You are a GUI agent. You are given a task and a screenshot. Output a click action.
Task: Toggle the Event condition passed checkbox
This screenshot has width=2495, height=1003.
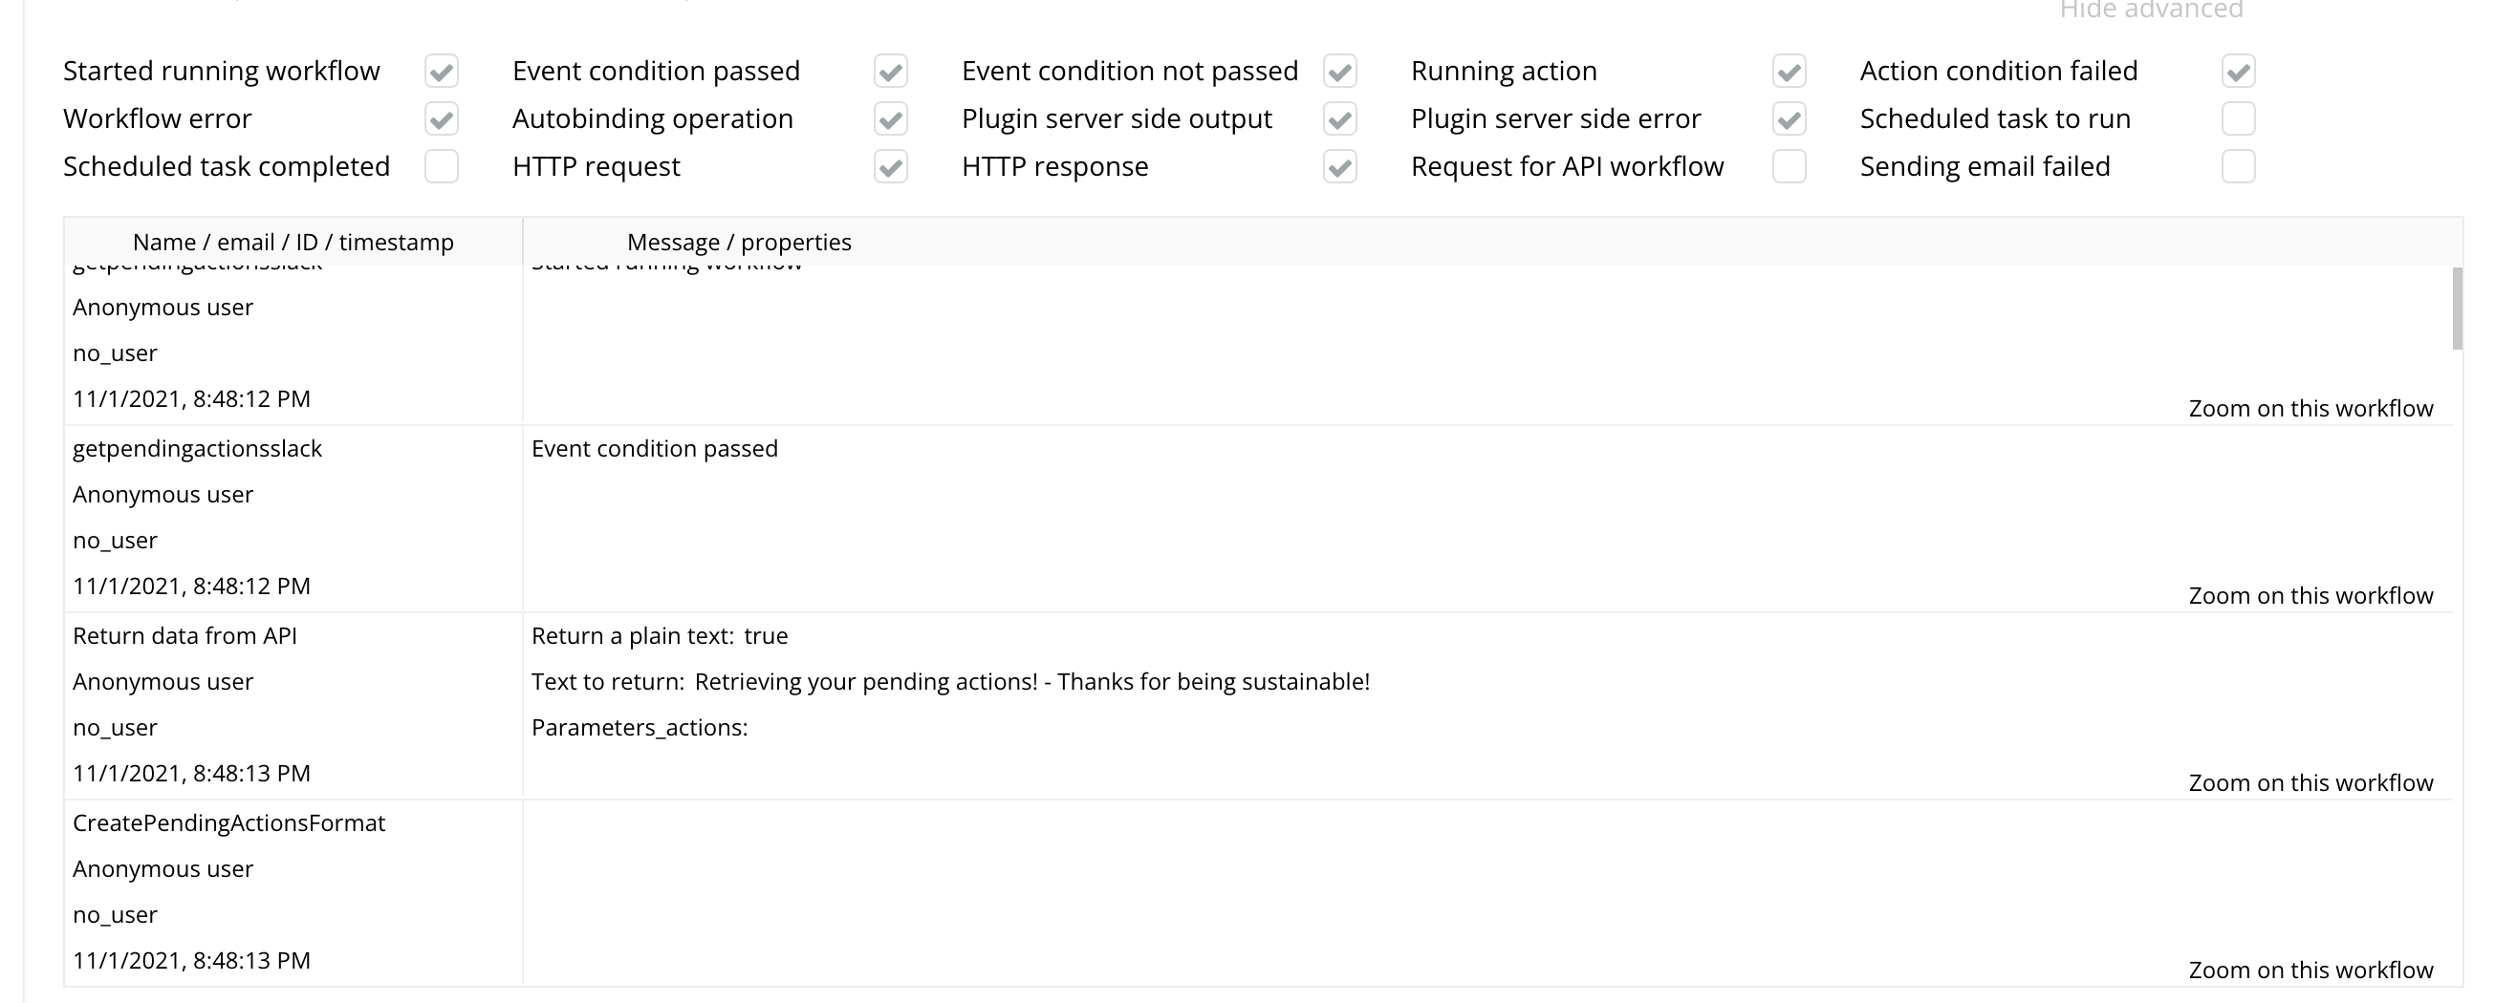click(x=890, y=71)
